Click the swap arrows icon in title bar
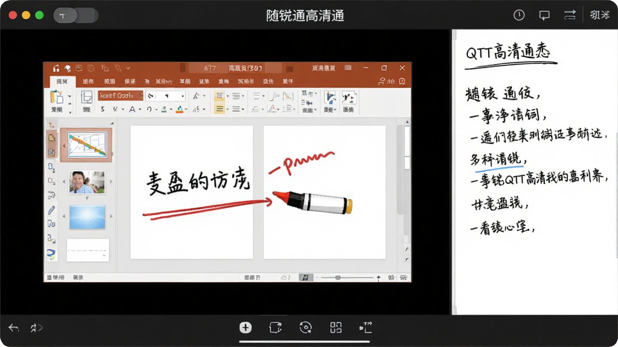Viewport: 618px width, 347px height. coord(570,15)
